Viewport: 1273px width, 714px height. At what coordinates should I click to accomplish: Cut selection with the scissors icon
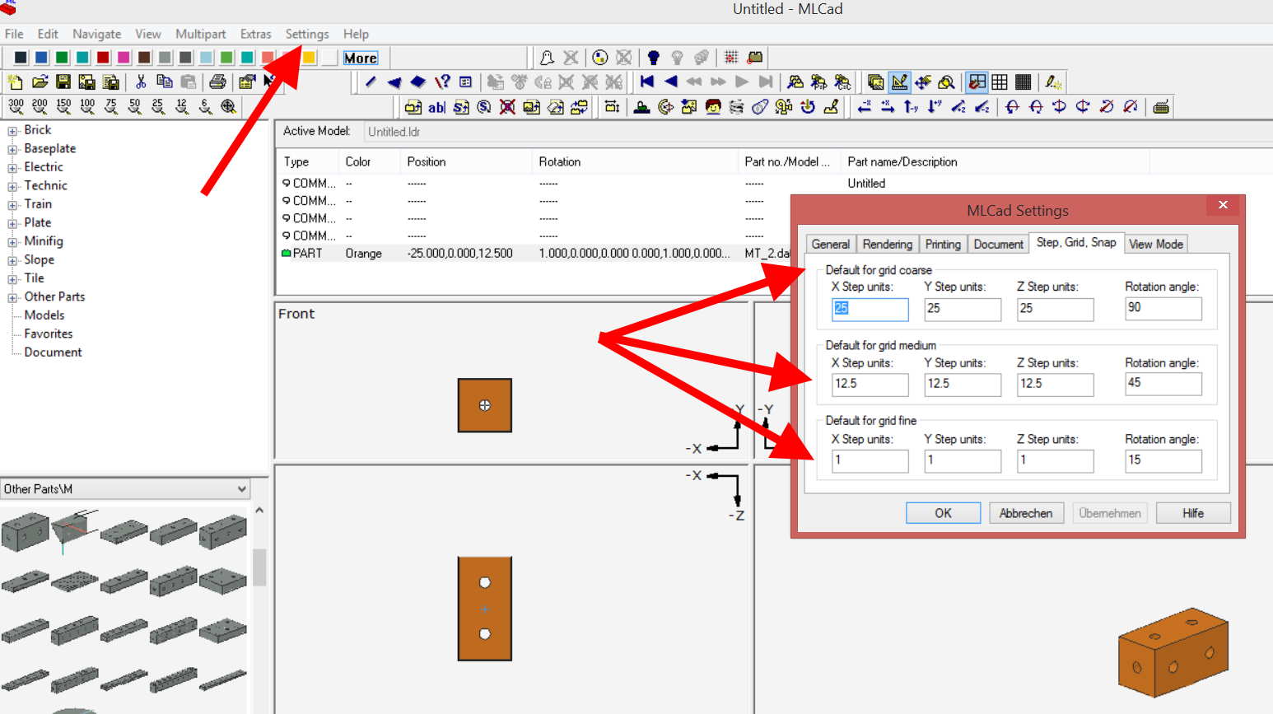[x=141, y=82]
